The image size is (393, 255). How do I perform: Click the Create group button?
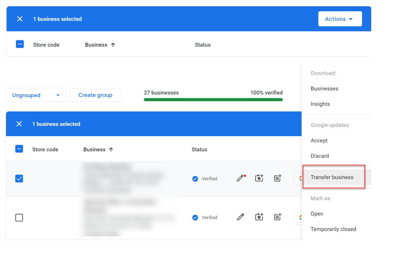coord(95,95)
